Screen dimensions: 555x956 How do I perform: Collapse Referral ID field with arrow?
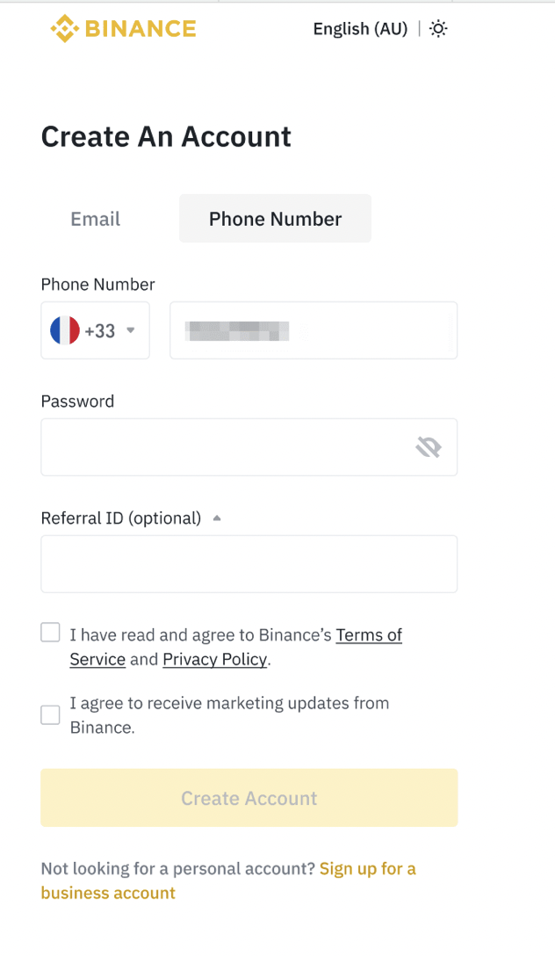point(217,518)
